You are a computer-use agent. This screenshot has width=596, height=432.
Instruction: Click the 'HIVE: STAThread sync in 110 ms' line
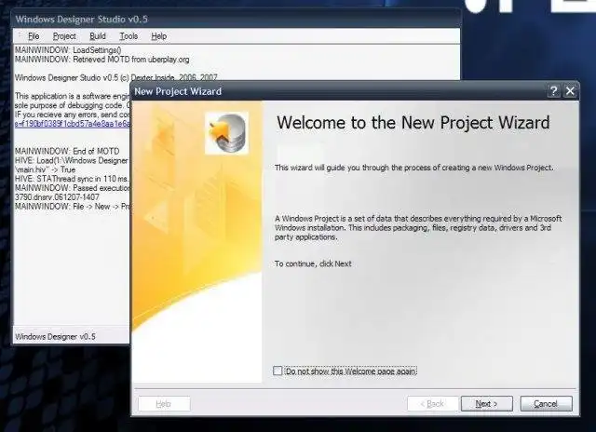click(x=72, y=179)
